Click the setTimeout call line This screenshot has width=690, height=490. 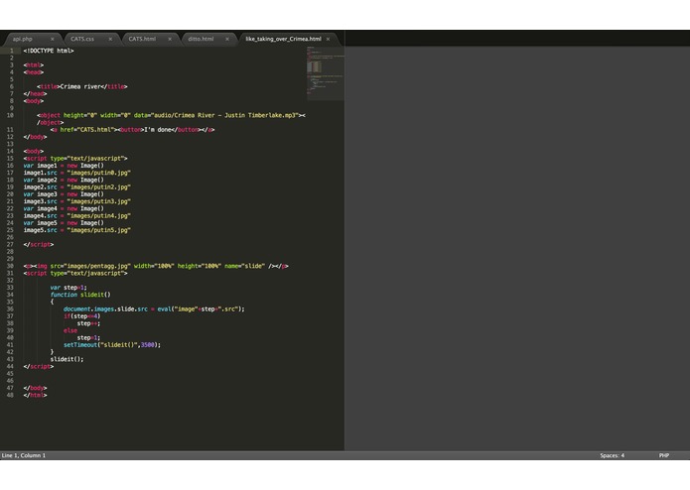tap(112, 345)
